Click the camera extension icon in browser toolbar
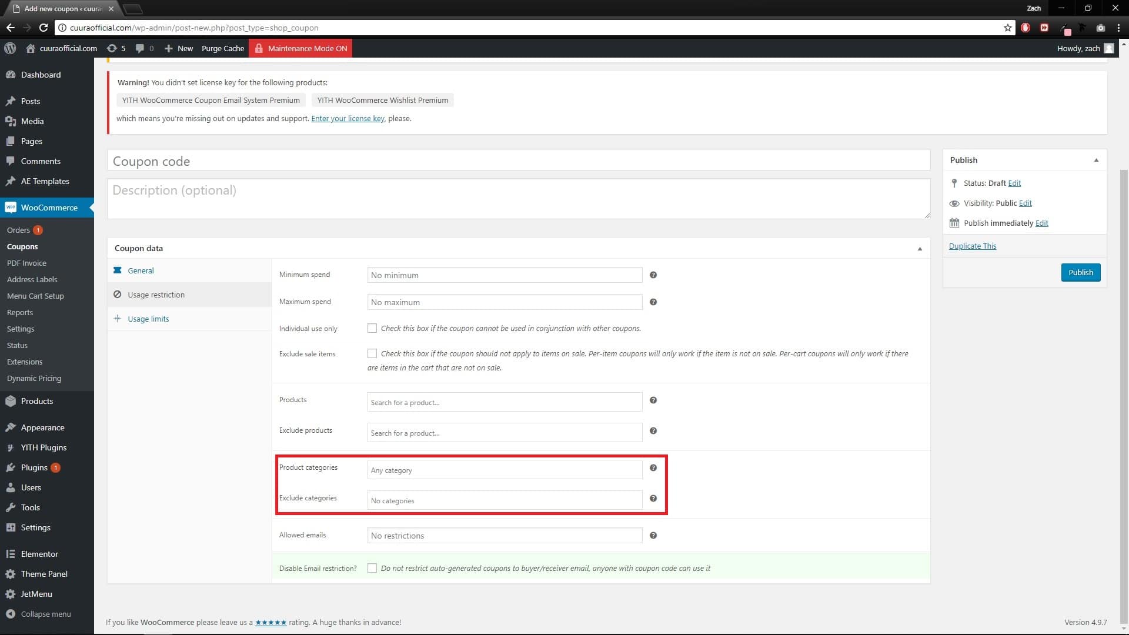Viewport: 1129px width, 635px height. (1100, 28)
